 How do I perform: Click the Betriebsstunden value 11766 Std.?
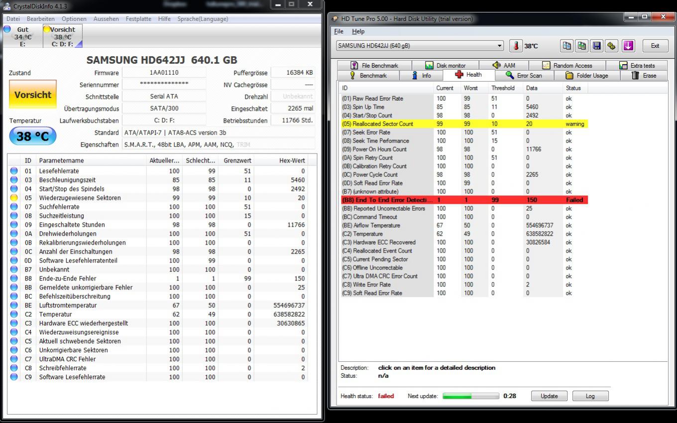[293, 121]
